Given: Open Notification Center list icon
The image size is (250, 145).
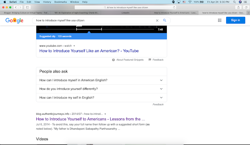Looking at the screenshot, I should [246, 2].
